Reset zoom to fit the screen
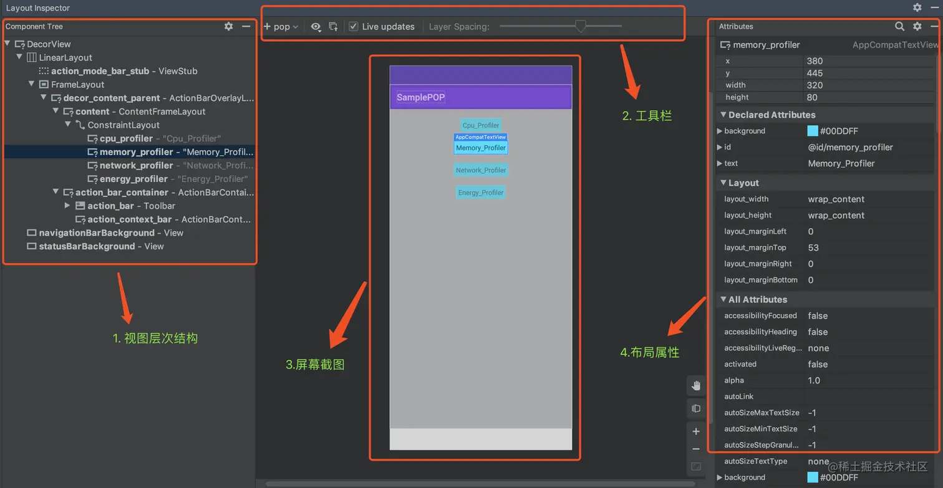943x488 pixels. pos(696,466)
